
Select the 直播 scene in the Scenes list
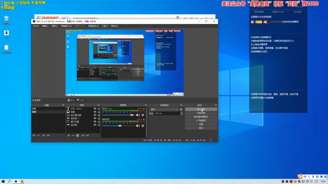click(48, 112)
